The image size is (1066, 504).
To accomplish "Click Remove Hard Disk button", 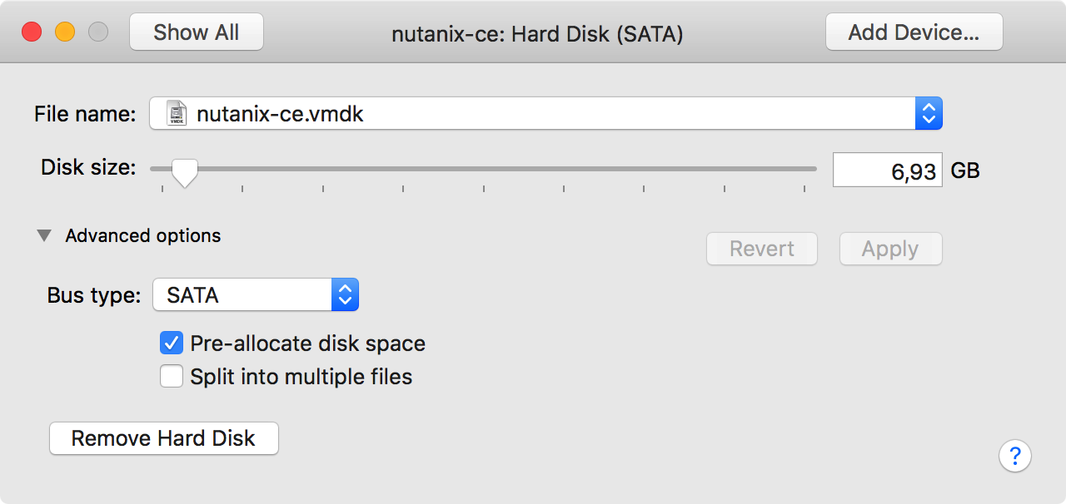I will (163, 438).
